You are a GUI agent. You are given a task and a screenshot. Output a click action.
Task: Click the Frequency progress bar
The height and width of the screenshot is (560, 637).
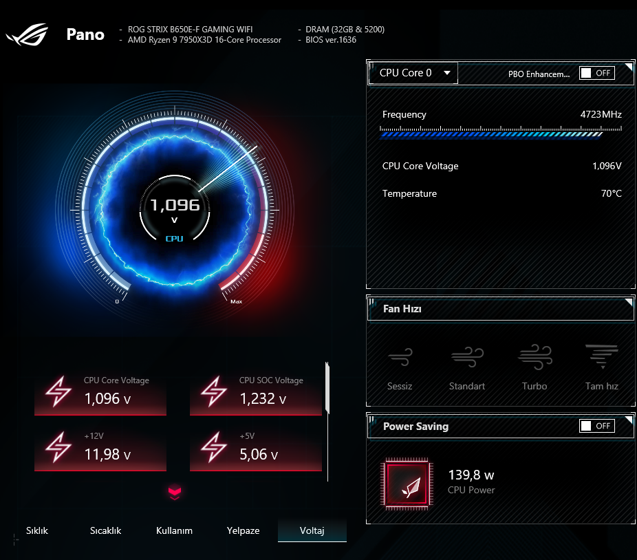point(501,133)
